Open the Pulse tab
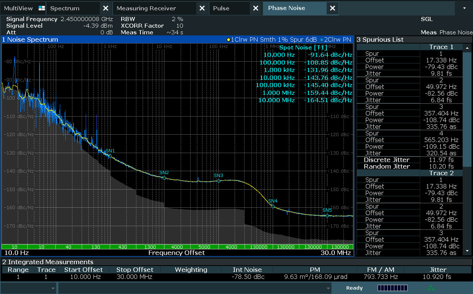Image resolution: width=473 pixels, height=294 pixels. coord(221,8)
